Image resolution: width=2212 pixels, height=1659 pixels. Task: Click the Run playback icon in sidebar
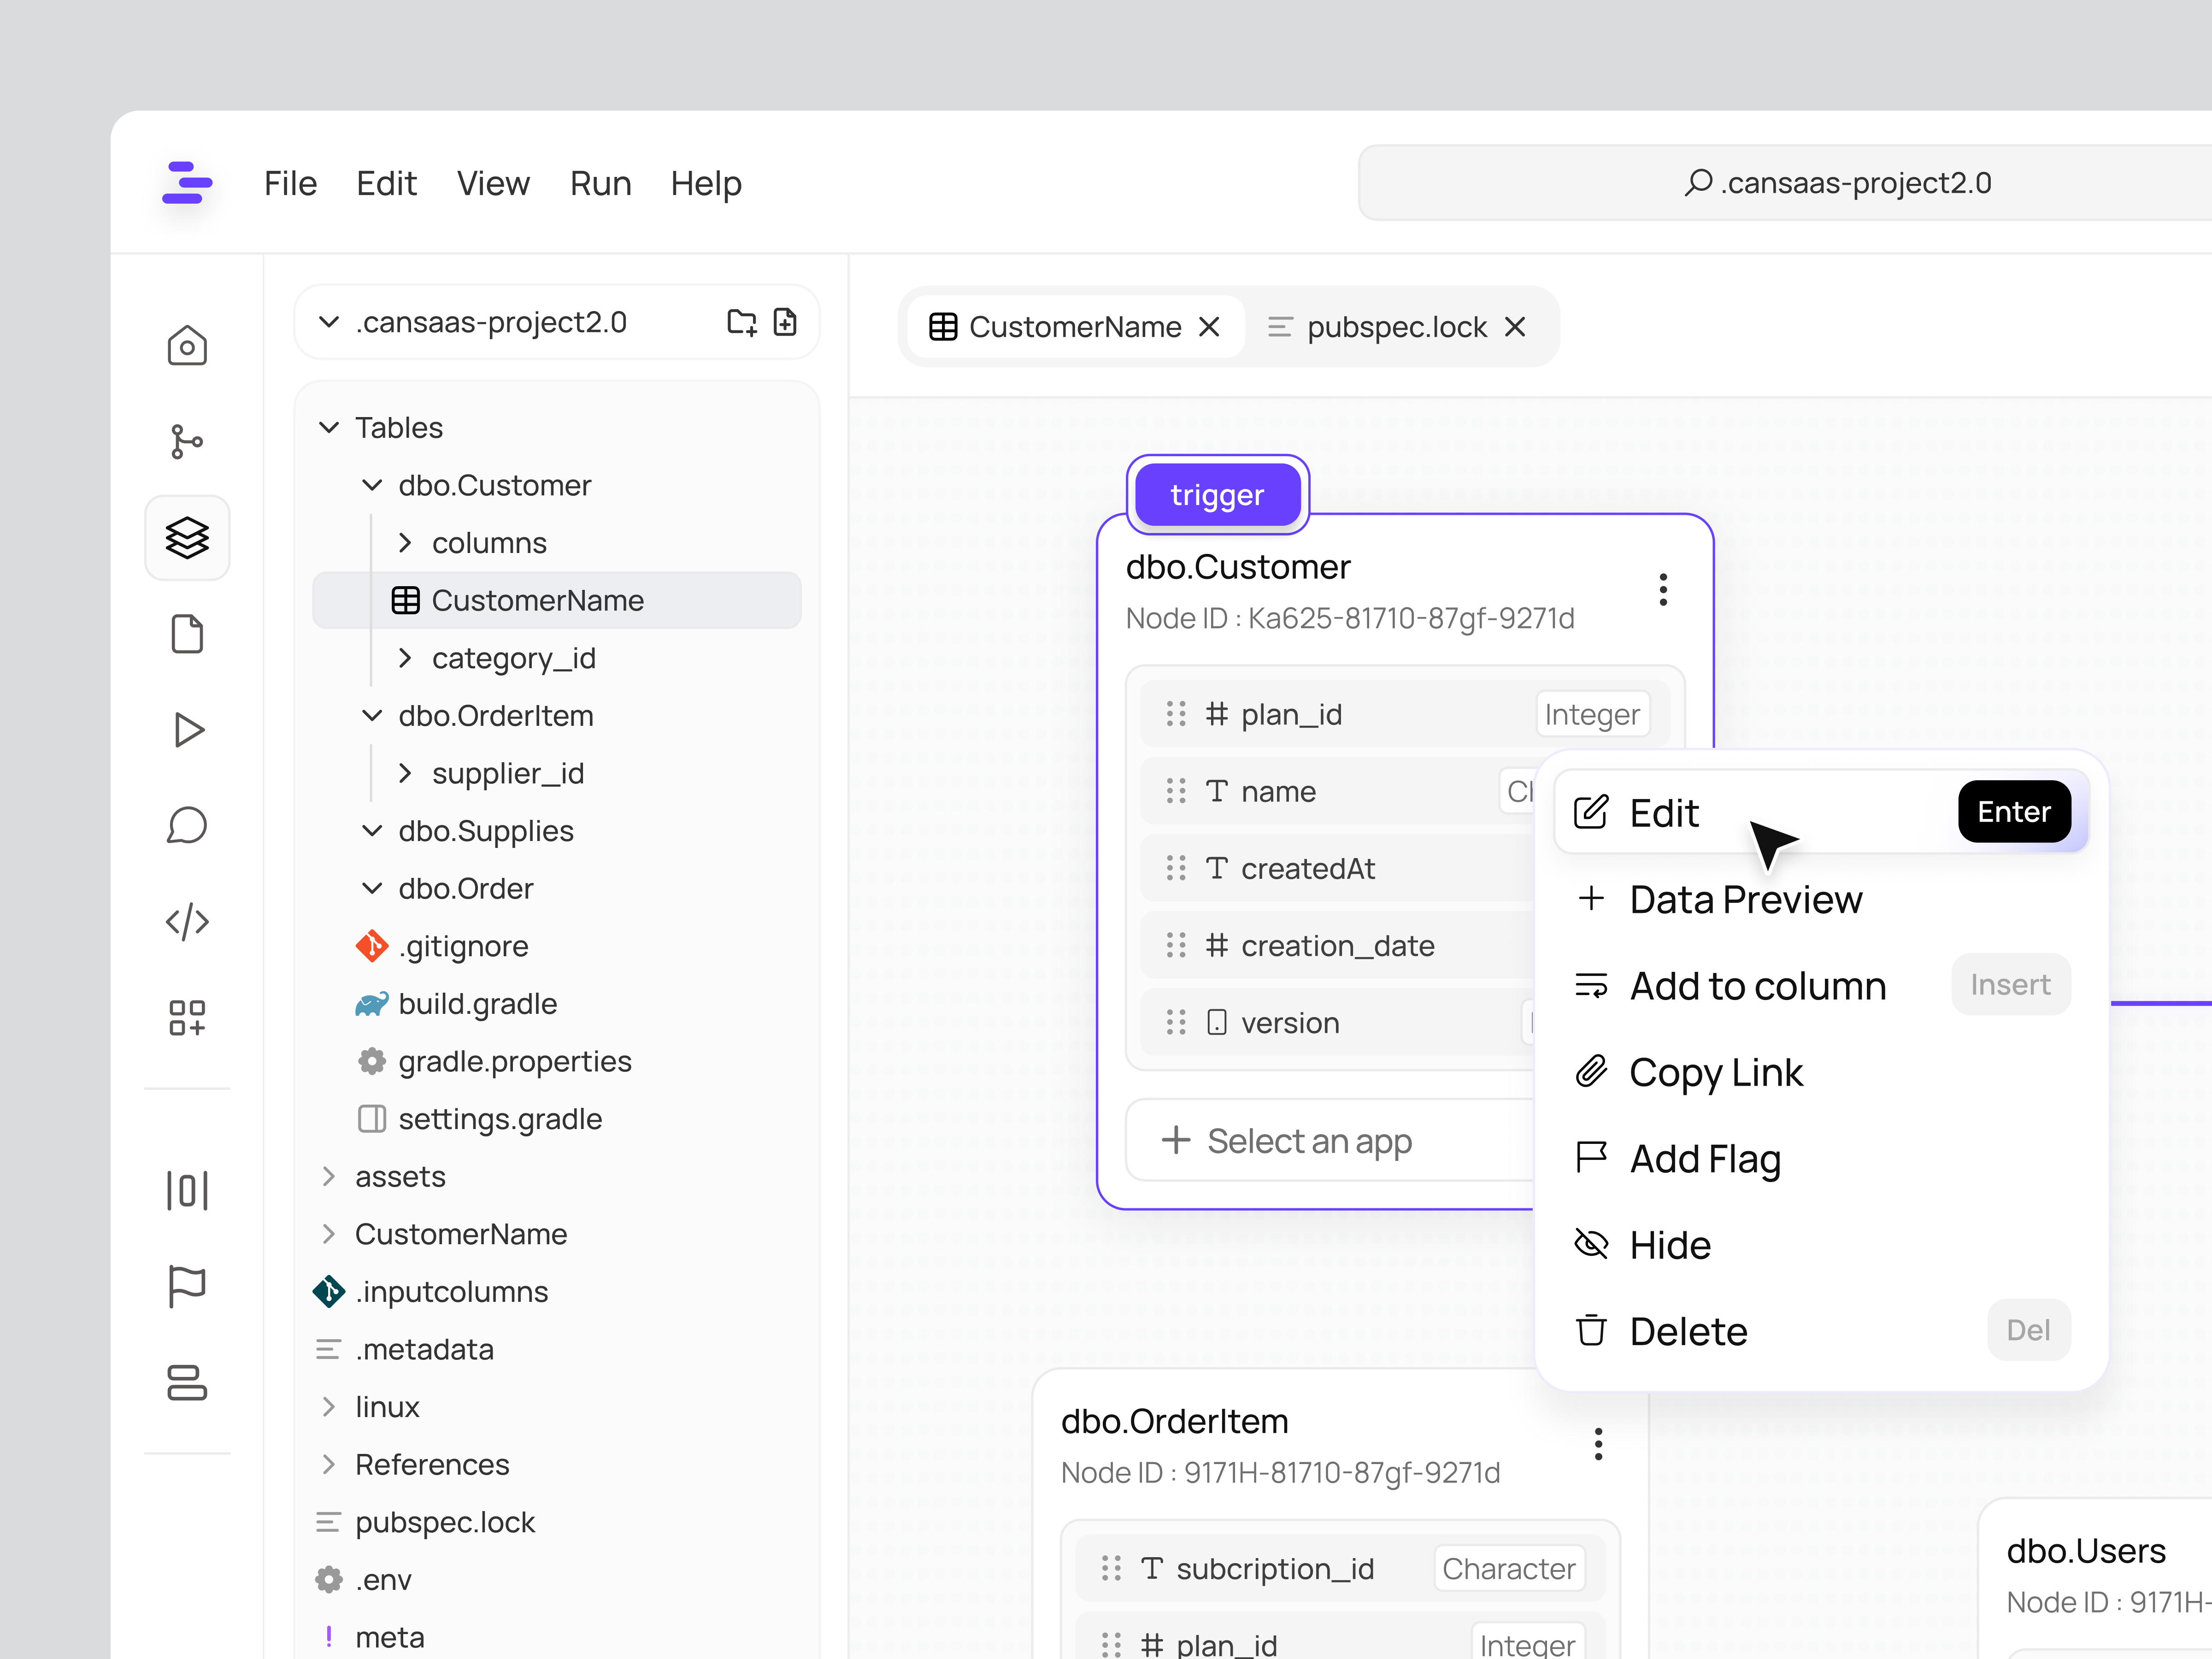click(x=187, y=729)
